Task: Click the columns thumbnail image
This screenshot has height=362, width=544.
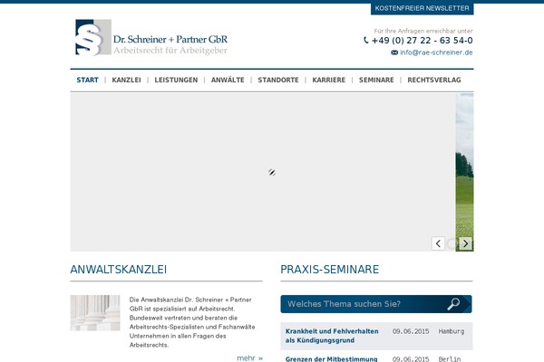Action: (95, 313)
